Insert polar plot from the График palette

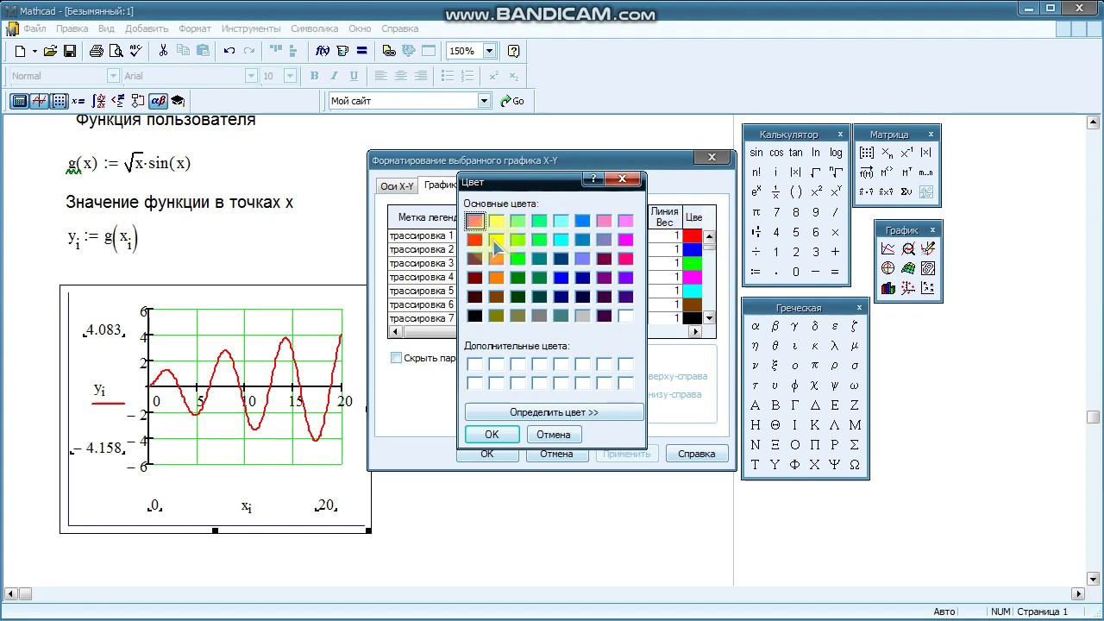(888, 268)
